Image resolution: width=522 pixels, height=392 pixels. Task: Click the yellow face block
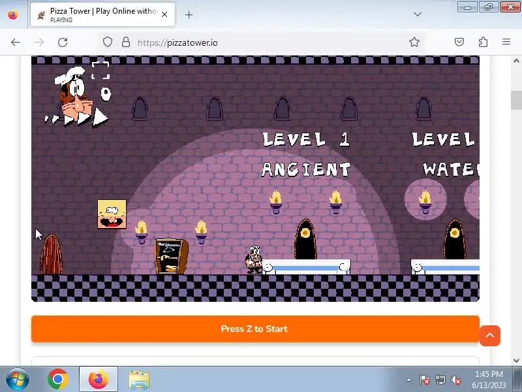tap(112, 214)
